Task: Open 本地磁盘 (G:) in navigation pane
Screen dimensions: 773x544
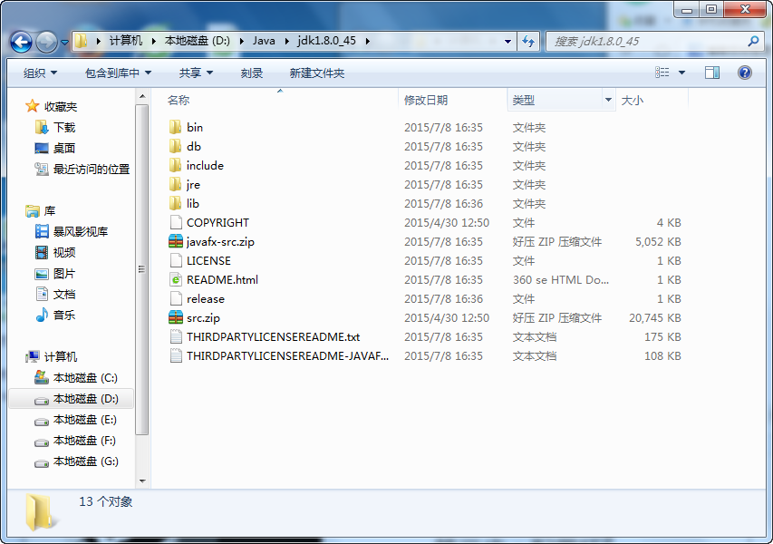Action: [x=86, y=461]
